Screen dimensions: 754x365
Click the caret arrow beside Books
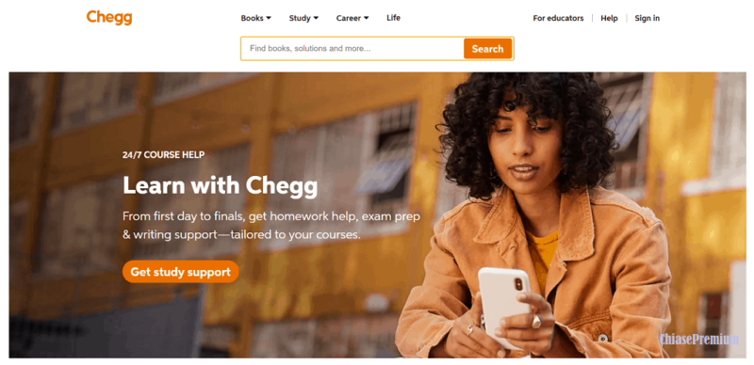pyautogui.click(x=269, y=18)
